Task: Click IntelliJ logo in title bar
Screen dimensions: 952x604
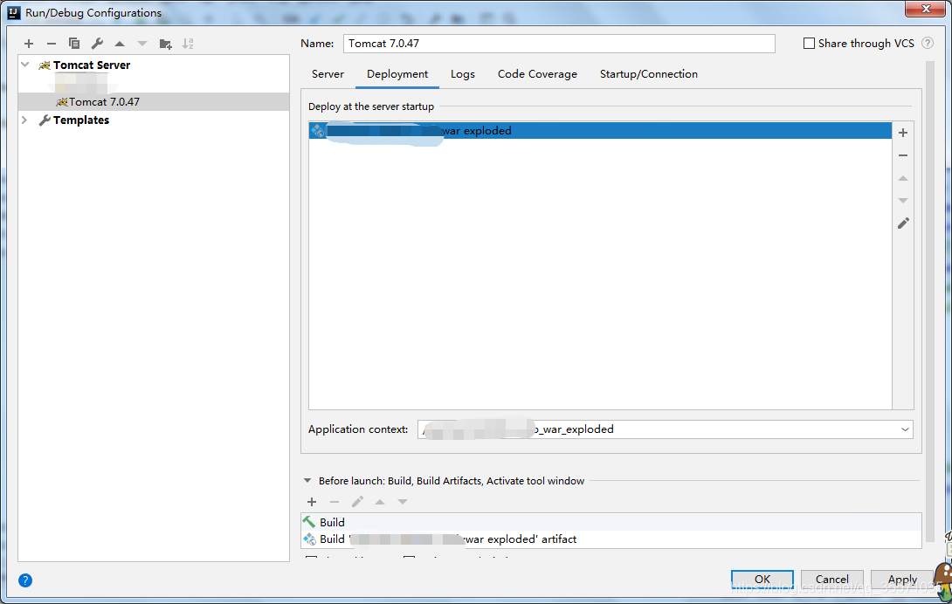Action: pos(13,12)
